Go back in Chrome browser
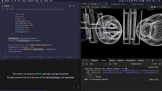The width and height of the screenshot is (162, 91). point(83,7)
